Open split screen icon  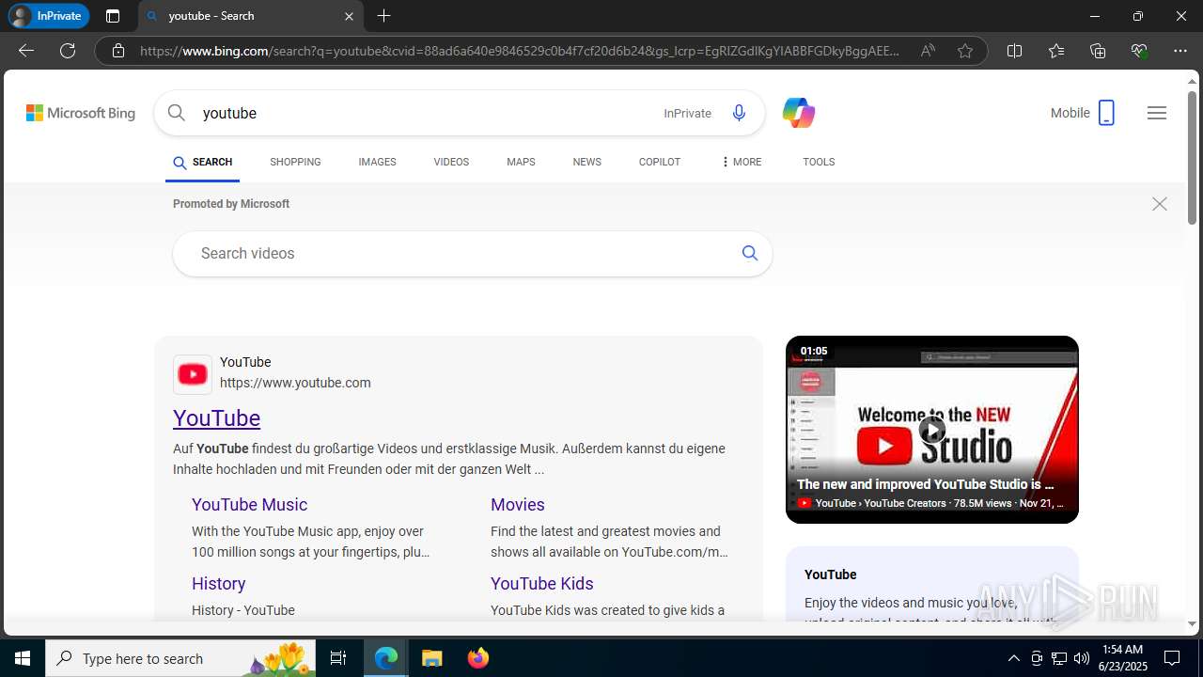[x=1014, y=51]
